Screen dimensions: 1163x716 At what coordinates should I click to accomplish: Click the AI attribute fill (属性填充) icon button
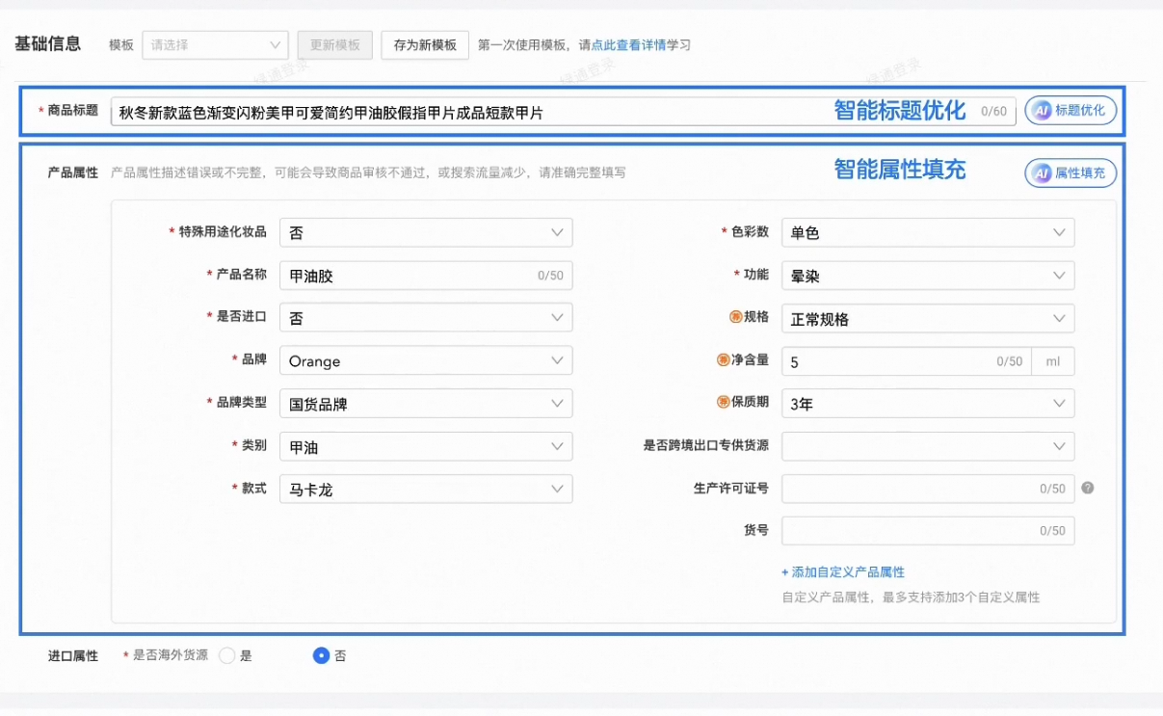(x=1070, y=173)
